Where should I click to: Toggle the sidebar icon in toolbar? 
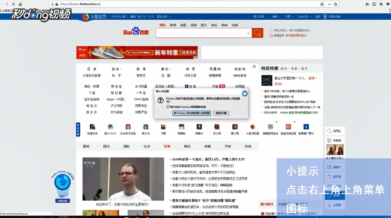pyautogui.click(x=374, y=4)
